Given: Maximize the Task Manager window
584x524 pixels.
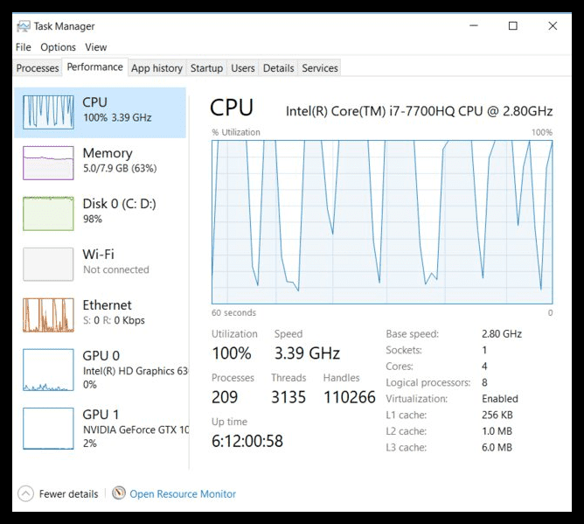Looking at the screenshot, I should (x=513, y=25).
